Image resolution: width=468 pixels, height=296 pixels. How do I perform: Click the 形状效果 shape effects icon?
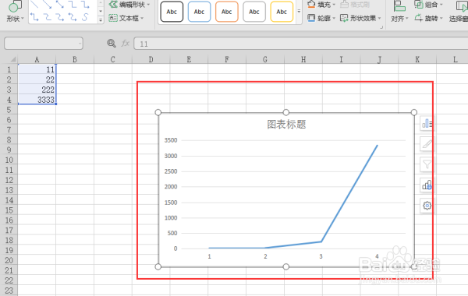click(344, 18)
